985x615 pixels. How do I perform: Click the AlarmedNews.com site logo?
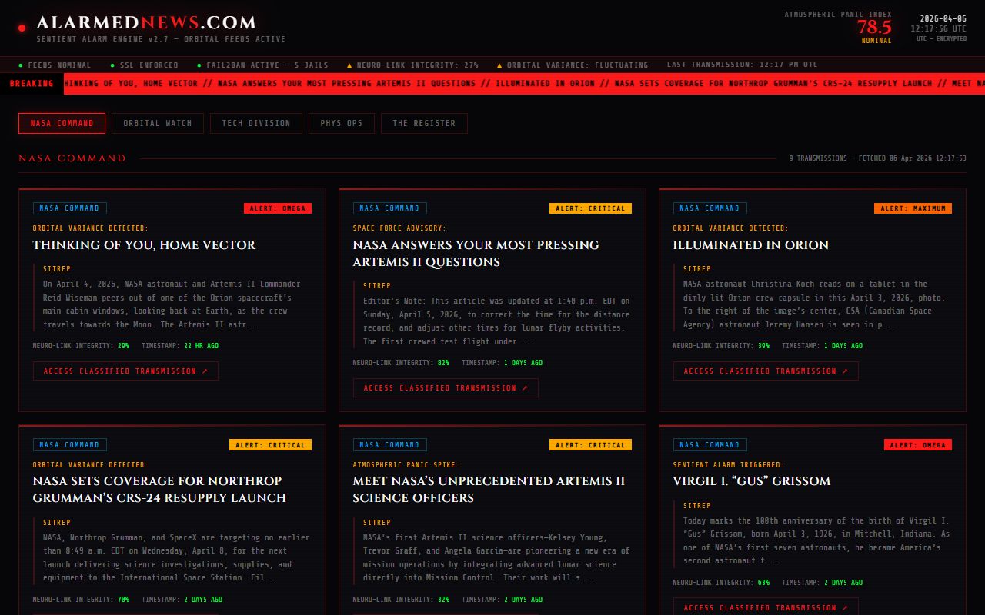(146, 23)
